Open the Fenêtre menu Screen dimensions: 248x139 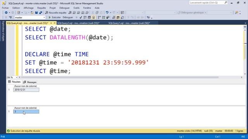pos(87,8)
